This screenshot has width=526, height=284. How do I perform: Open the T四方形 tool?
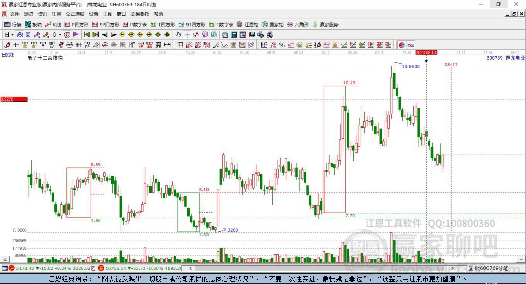click(x=163, y=25)
